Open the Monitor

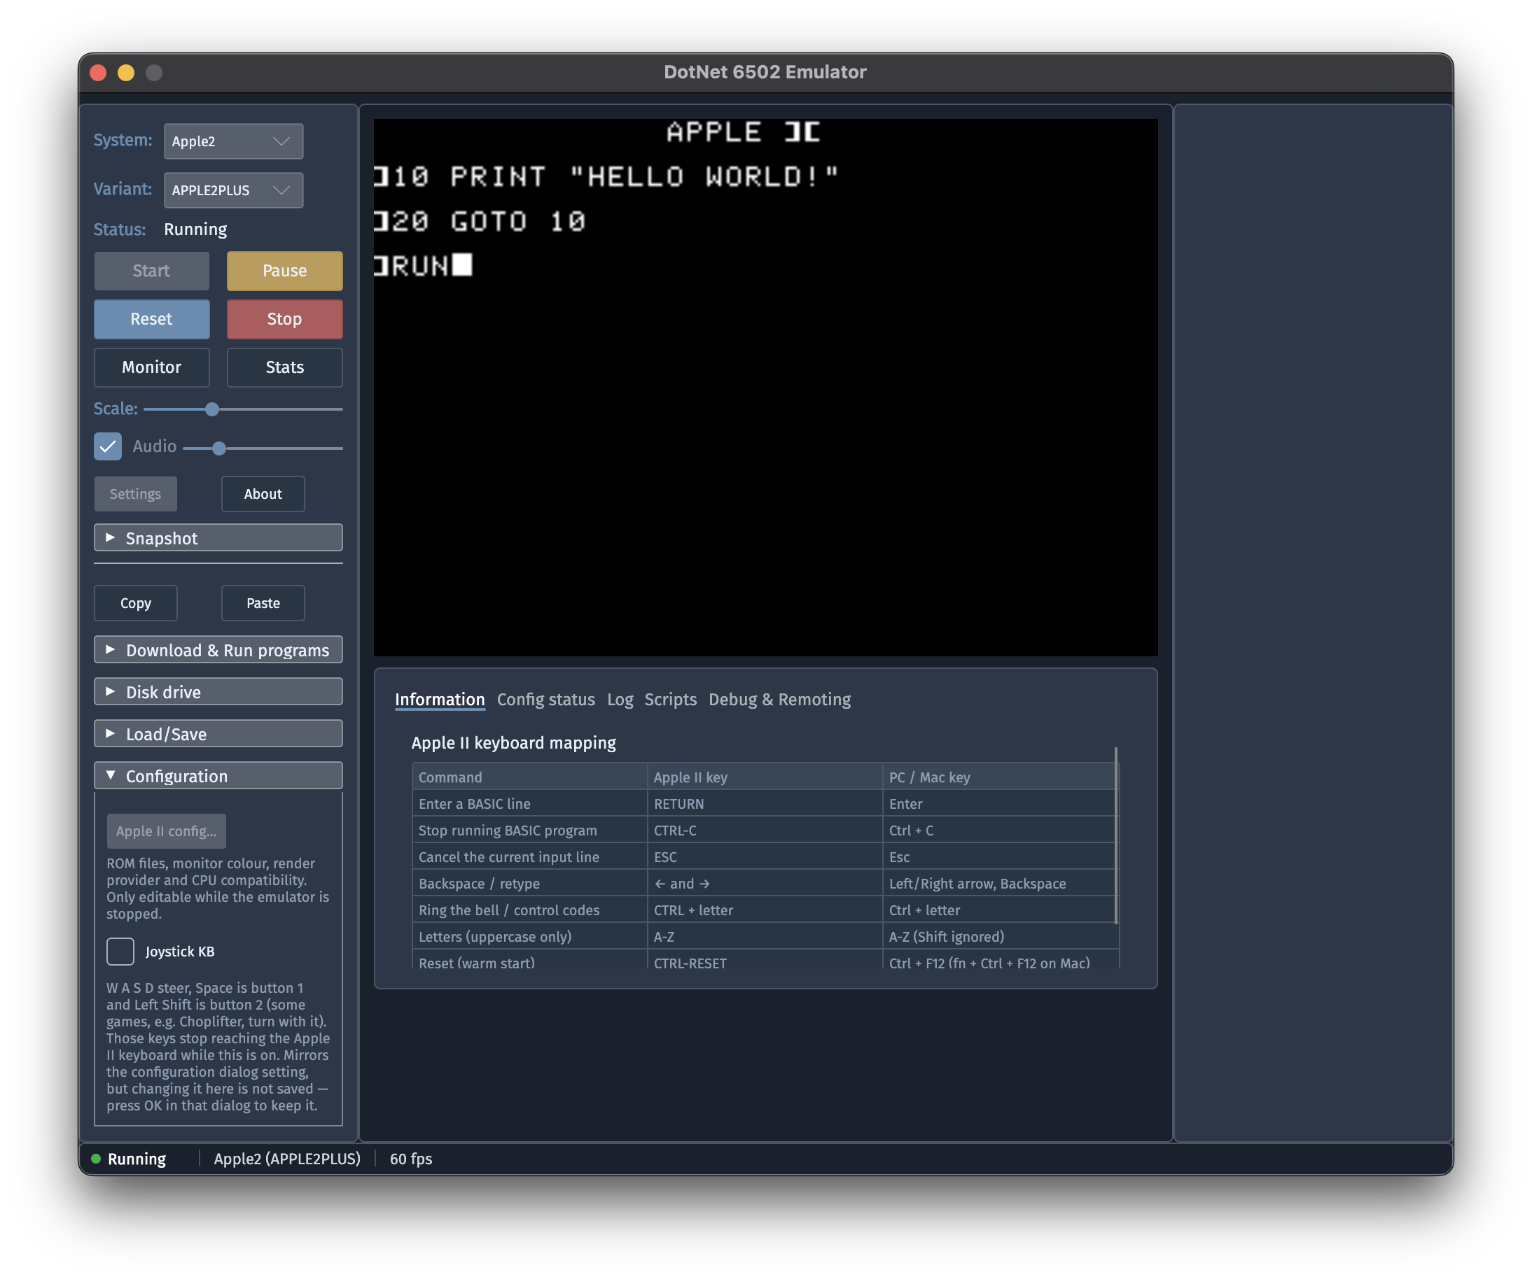point(152,367)
